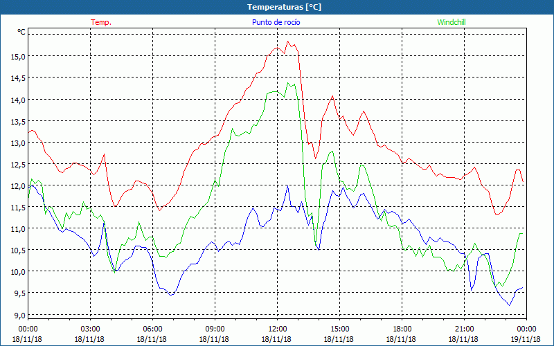Image resolution: width=554 pixels, height=346 pixels.
Task: Select the 03:00 time marker on the x-axis
Action: [x=90, y=329]
